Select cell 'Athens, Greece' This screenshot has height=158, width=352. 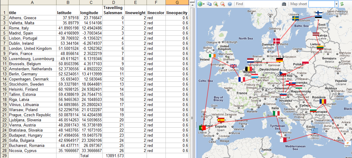pos(32,18)
